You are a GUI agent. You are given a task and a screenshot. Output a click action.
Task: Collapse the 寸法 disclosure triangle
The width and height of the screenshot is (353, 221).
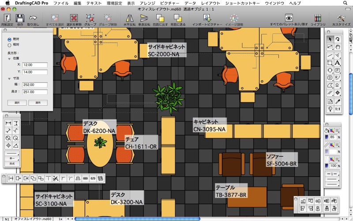coord(9,78)
